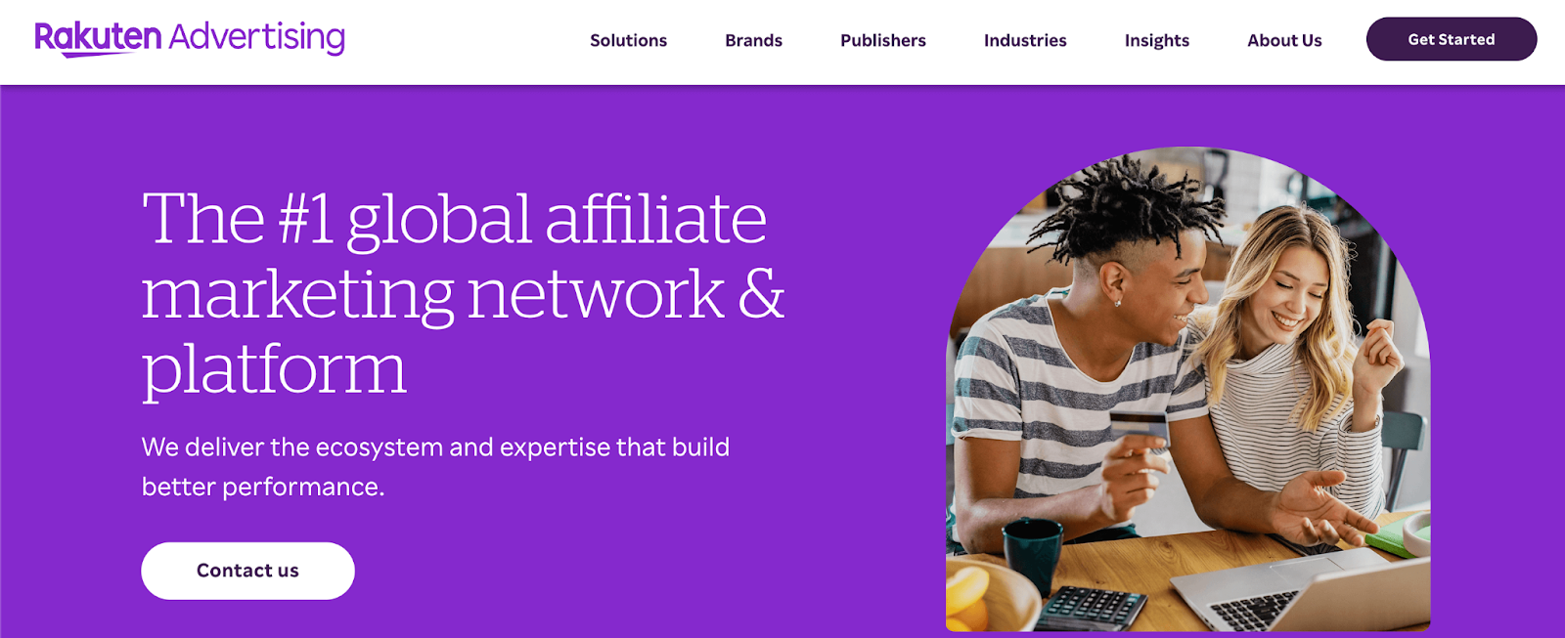This screenshot has height=638, width=1565.
Task: Click the 'We deliver the ecosystem' subtext
Action: point(435,467)
